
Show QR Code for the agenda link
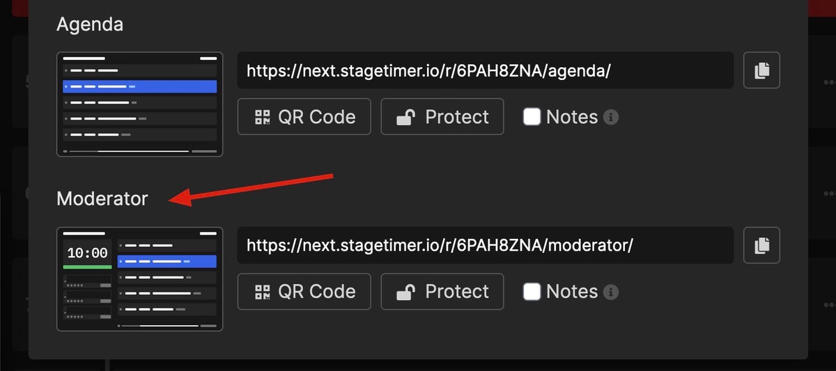point(304,117)
